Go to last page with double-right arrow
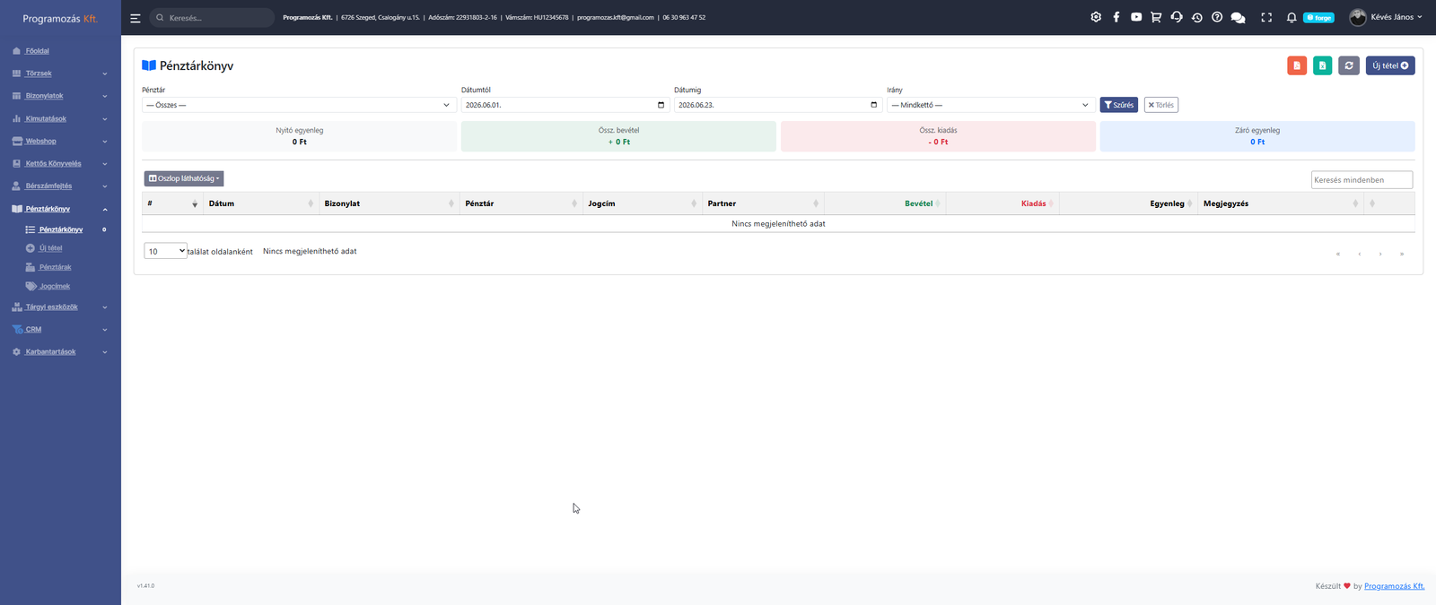Viewport: 1436px width, 605px height. 1402,254
